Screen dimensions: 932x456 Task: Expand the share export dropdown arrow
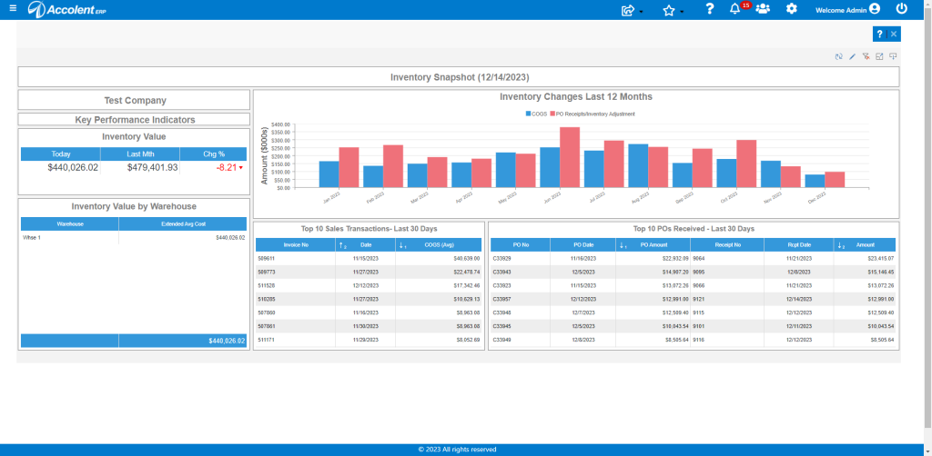coord(642,11)
